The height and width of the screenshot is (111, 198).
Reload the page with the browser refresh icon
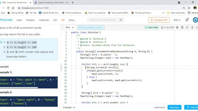tap(8, 8)
